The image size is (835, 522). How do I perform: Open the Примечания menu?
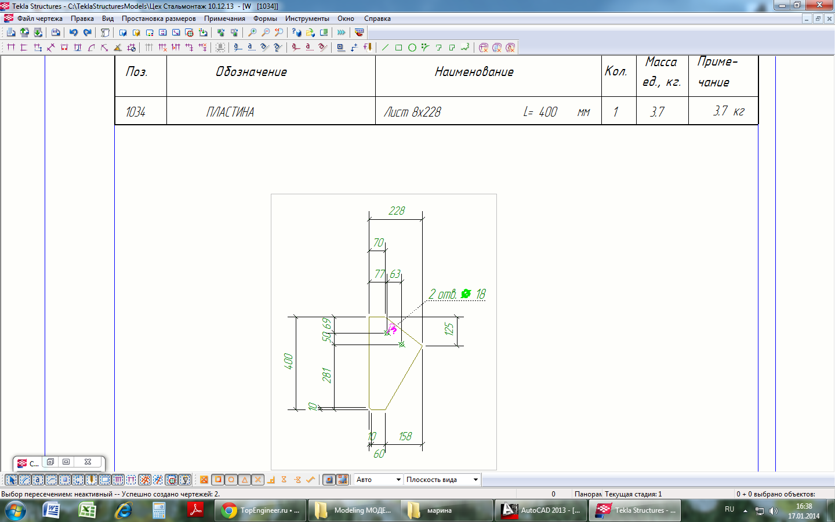pos(224,19)
